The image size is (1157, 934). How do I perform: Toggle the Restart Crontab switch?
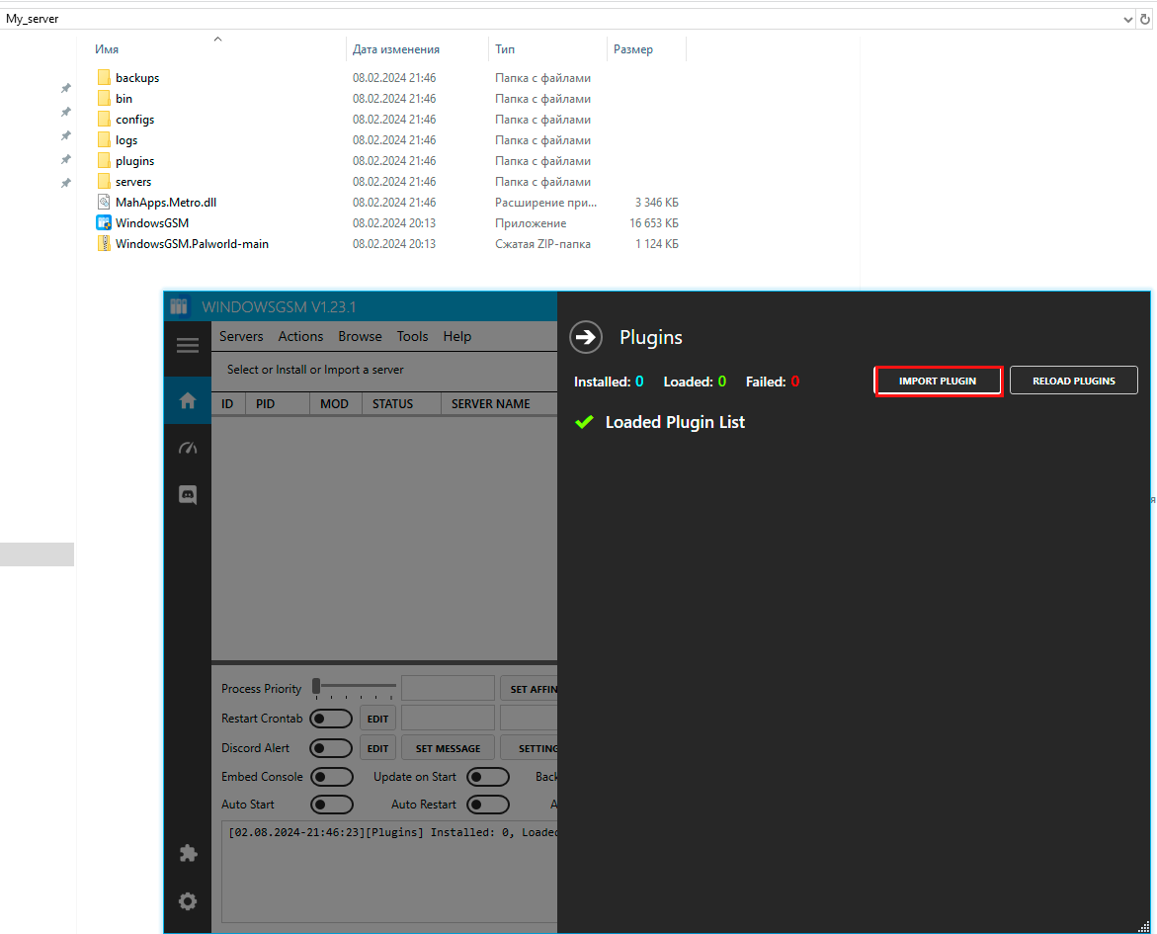(x=331, y=719)
